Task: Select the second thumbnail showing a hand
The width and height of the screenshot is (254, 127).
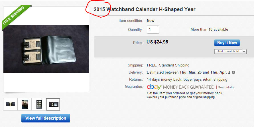Action: pos(25,105)
